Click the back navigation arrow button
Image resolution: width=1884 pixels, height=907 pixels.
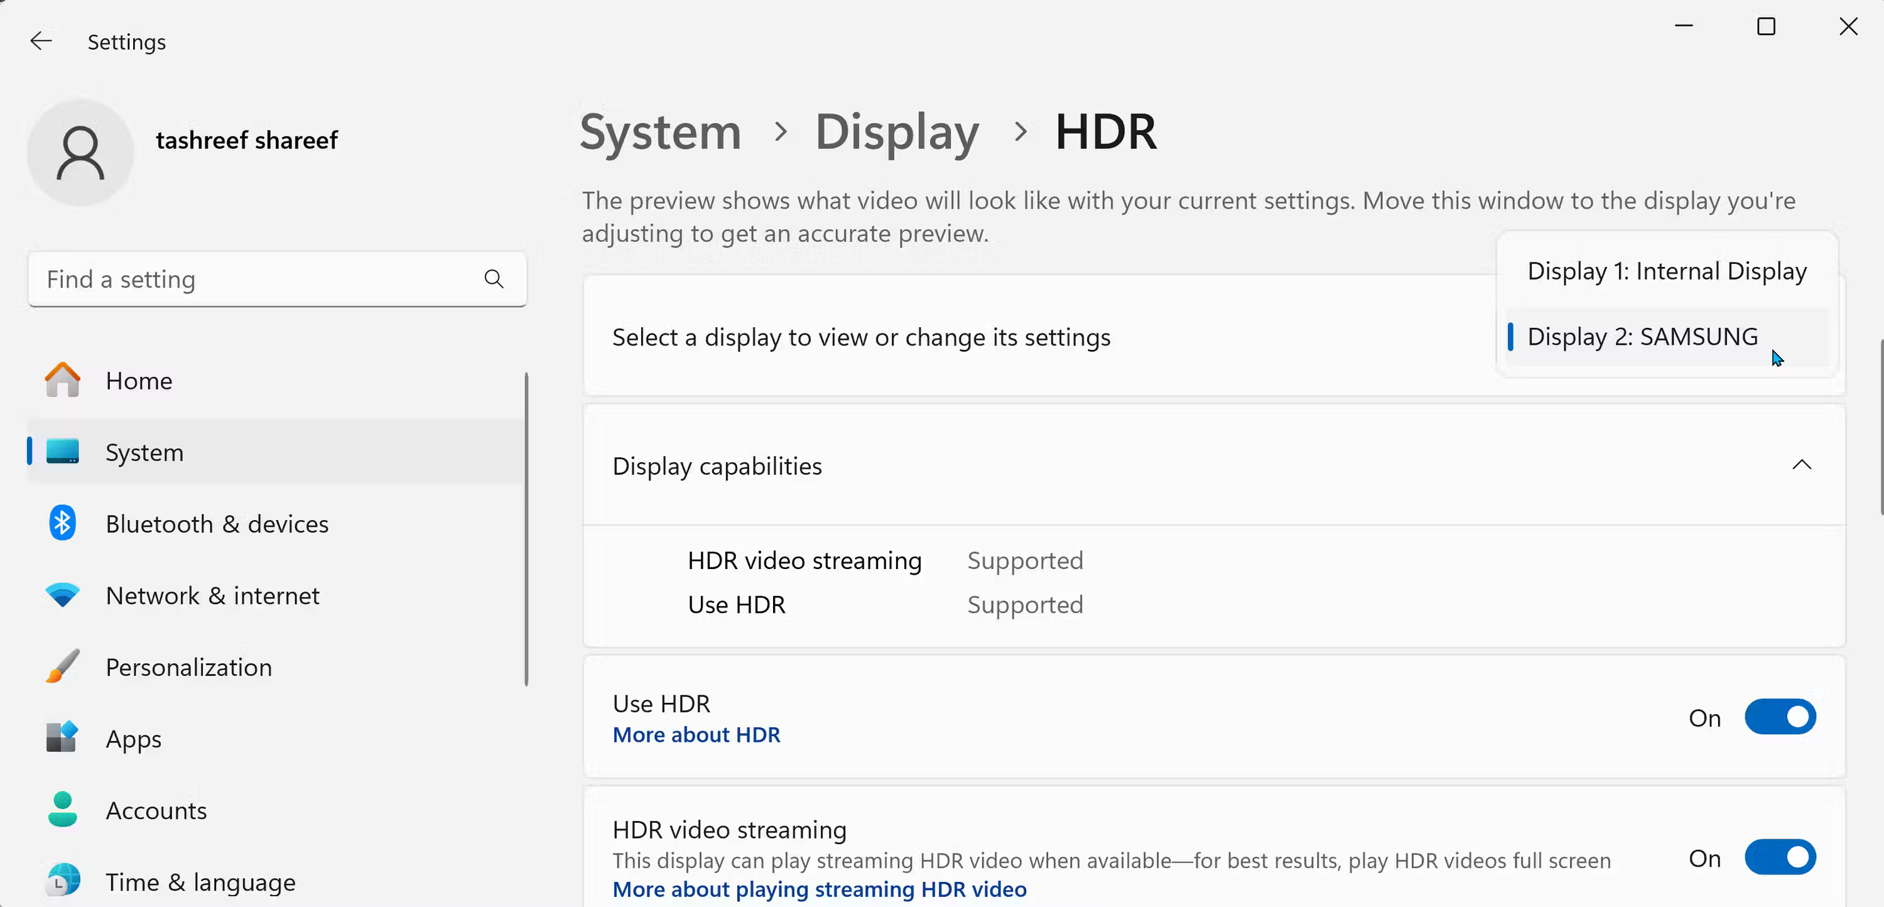point(40,41)
